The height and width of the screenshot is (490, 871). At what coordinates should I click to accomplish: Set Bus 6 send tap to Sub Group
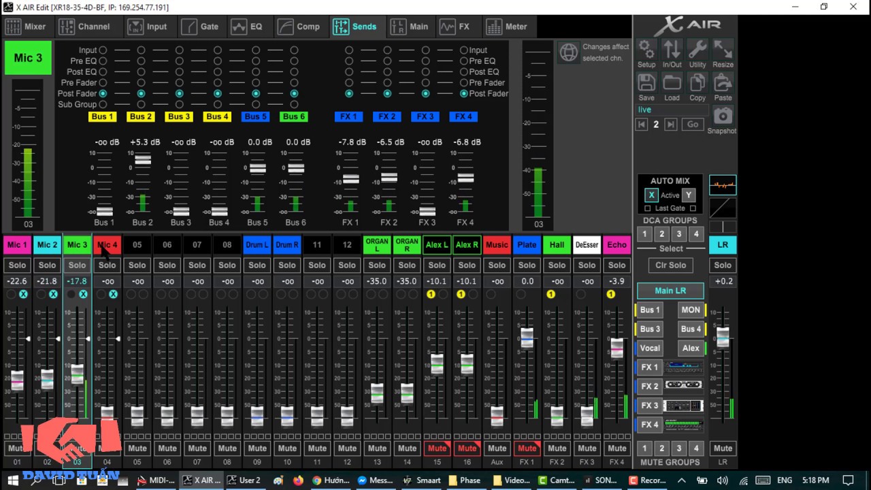click(294, 105)
